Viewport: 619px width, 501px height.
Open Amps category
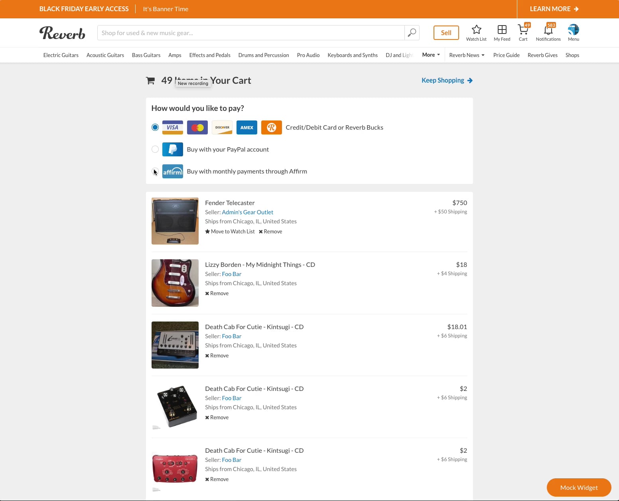[175, 55]
